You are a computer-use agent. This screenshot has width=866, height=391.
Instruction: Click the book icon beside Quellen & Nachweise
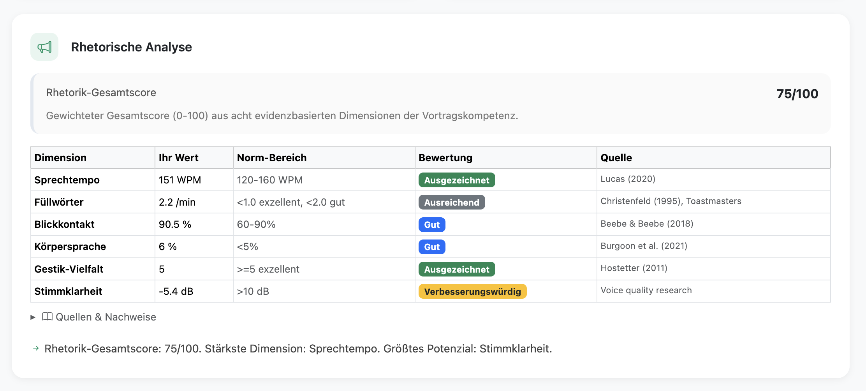pyautogui.click(x=47, y=317)
